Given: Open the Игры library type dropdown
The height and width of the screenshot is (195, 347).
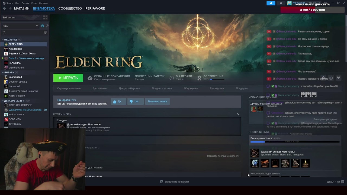Looking at the screenshot, I should click(x=20, y=26).
